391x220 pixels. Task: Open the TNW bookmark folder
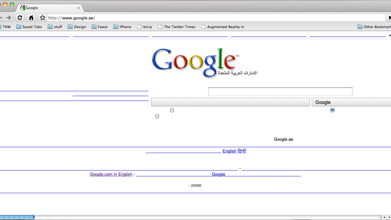coord(5,27)
